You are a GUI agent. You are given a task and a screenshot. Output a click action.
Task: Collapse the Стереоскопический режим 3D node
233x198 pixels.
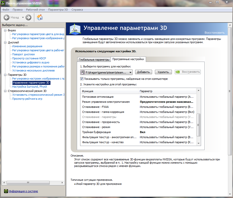[5, 91]
